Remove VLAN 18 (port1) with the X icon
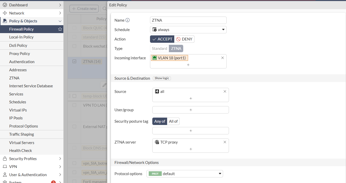 [223, 58]
